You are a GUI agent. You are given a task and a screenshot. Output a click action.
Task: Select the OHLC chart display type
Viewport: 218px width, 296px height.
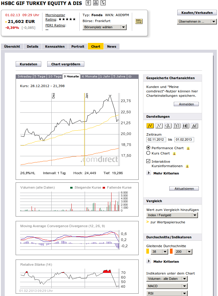[177, 126]
